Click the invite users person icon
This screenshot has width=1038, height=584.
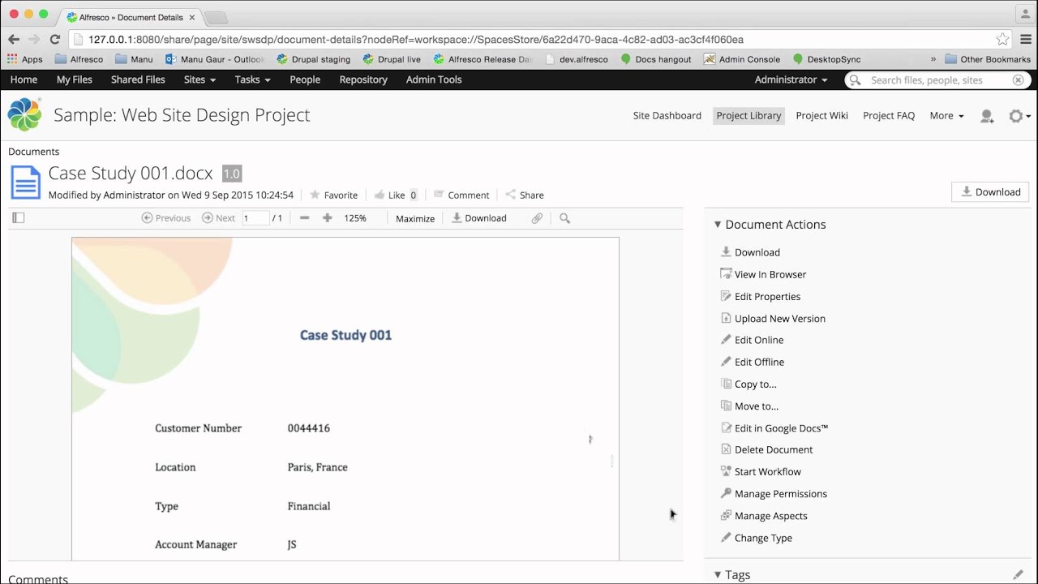pyautogui.click(x=987, y=116)
